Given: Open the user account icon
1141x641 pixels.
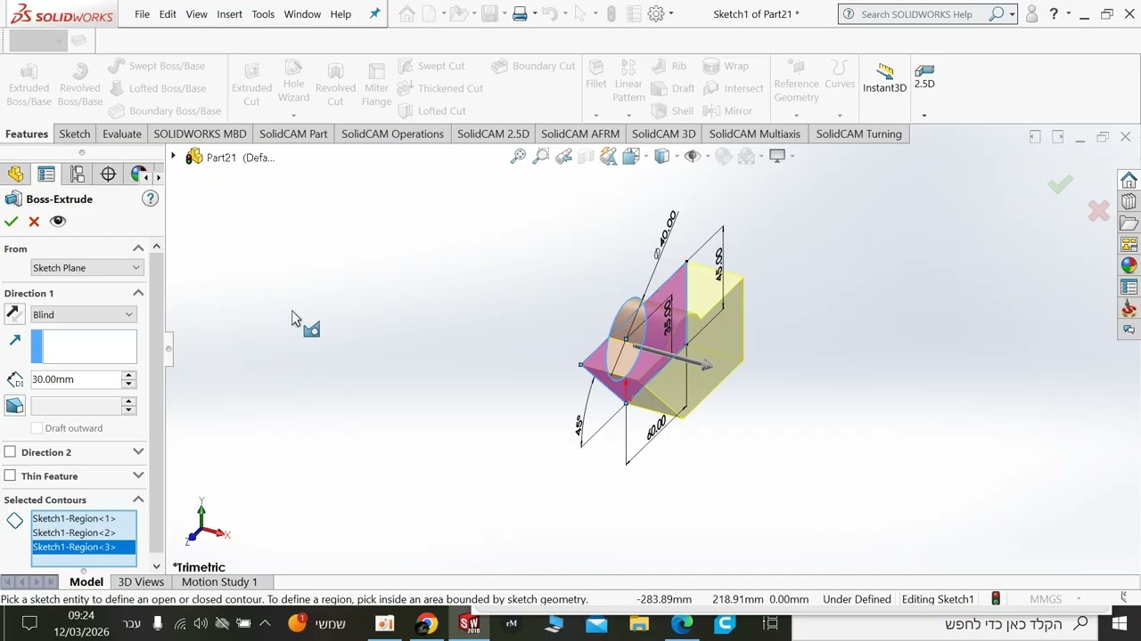Looking at the screenshot, I should coord(1032,14).
